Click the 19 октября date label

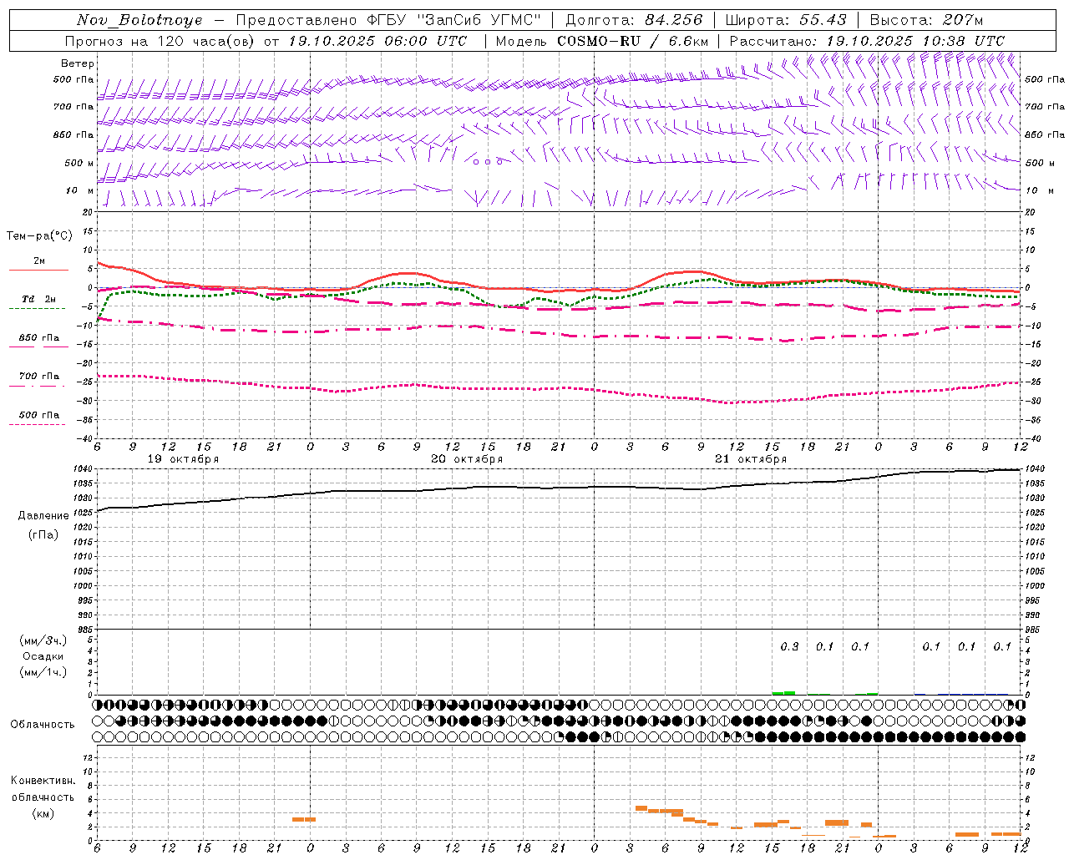(183, 459)
